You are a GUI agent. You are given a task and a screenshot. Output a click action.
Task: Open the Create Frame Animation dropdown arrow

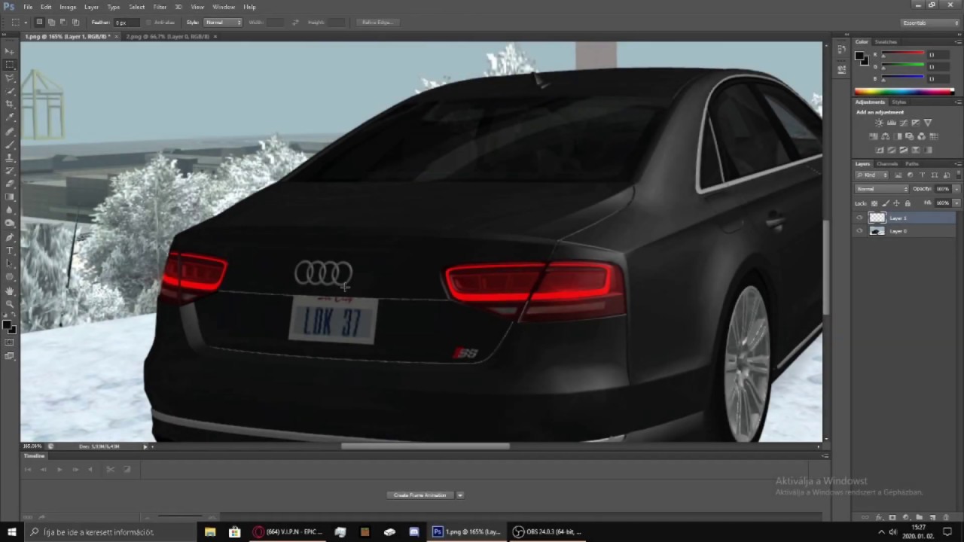[x=459, y=495]
